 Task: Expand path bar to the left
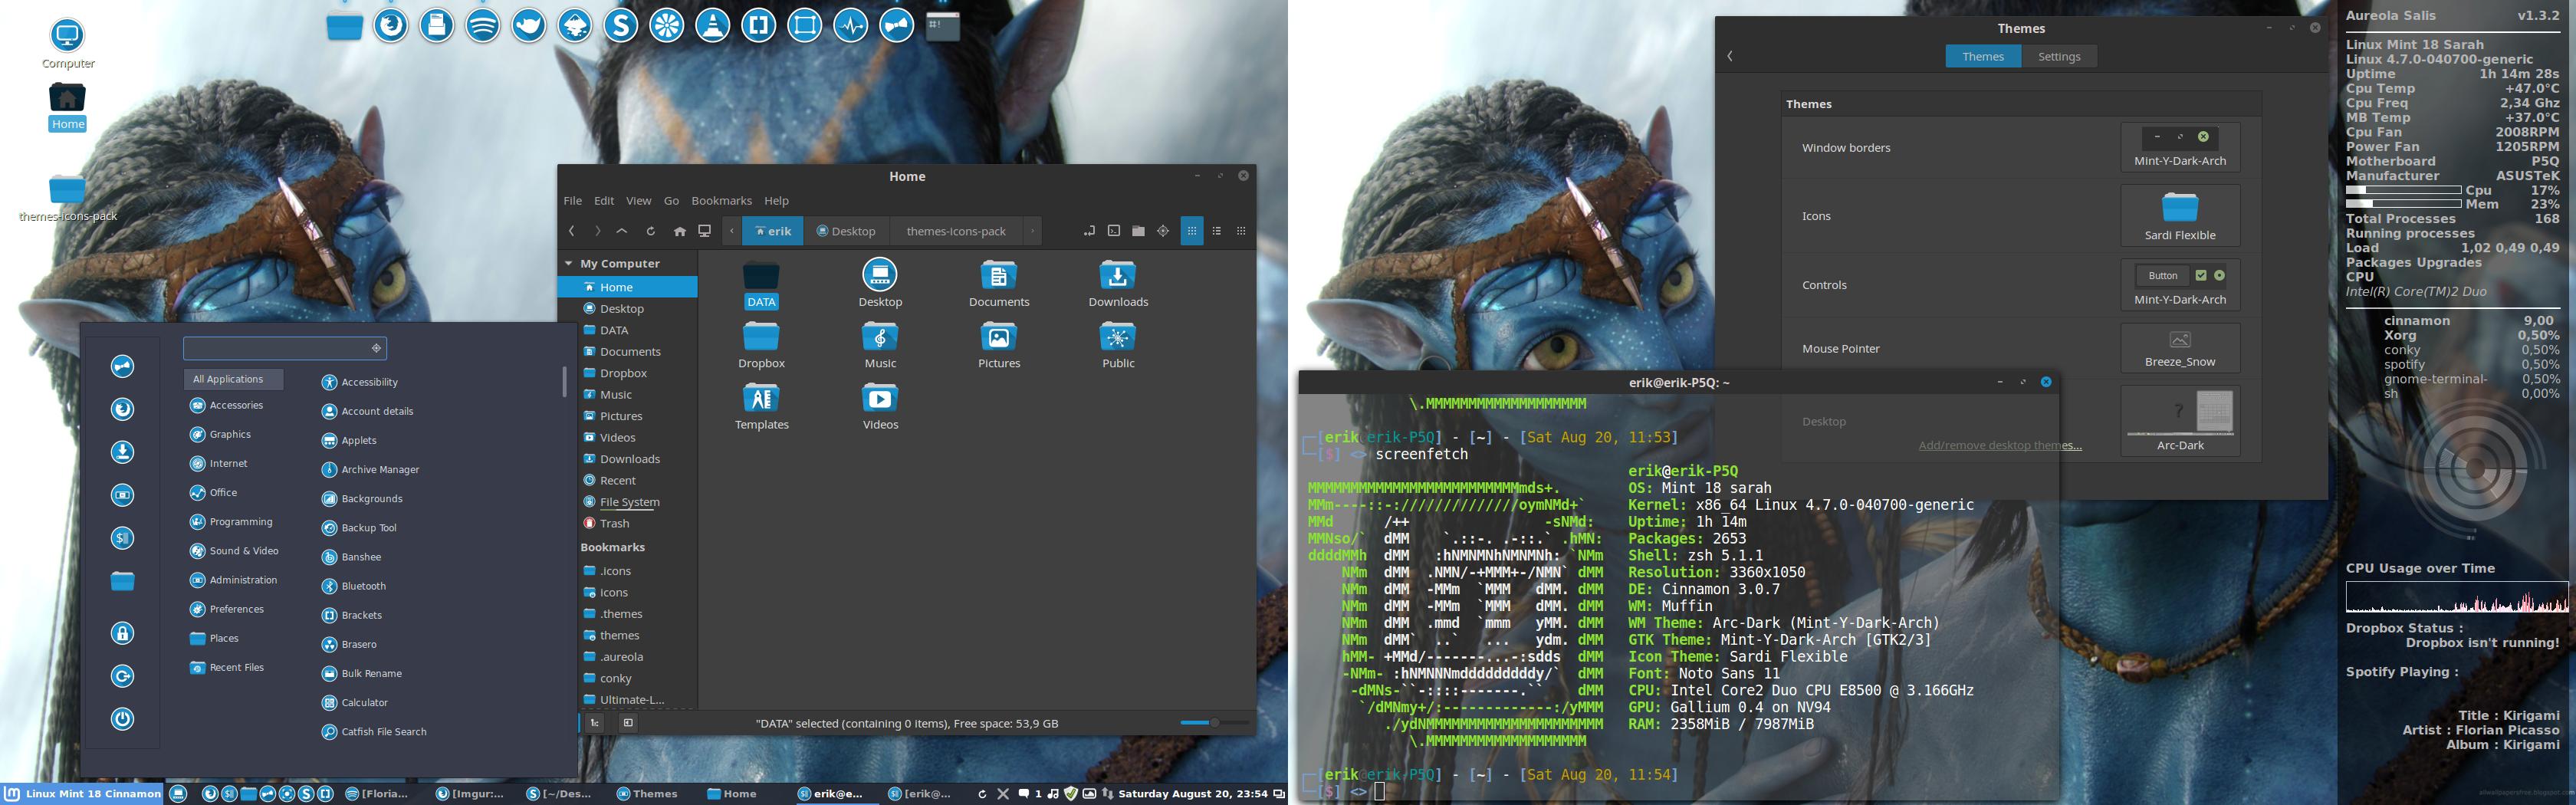click(x=732, y=231)
